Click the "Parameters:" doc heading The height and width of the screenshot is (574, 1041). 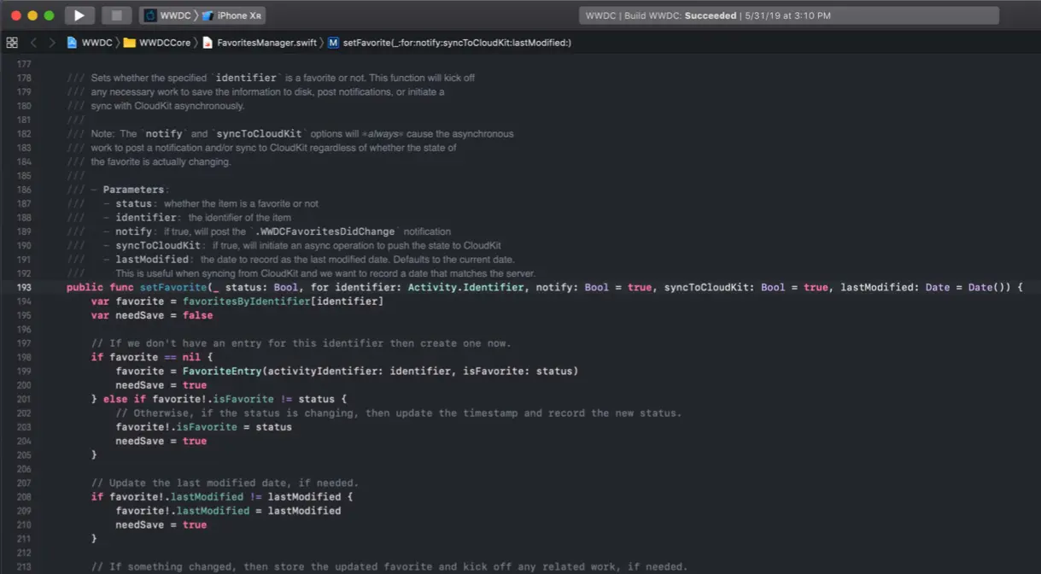point(135,190)
